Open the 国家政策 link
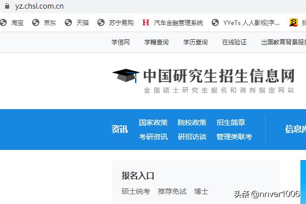The width and height of the screenshot is (306, 204). tap(154, 122)
